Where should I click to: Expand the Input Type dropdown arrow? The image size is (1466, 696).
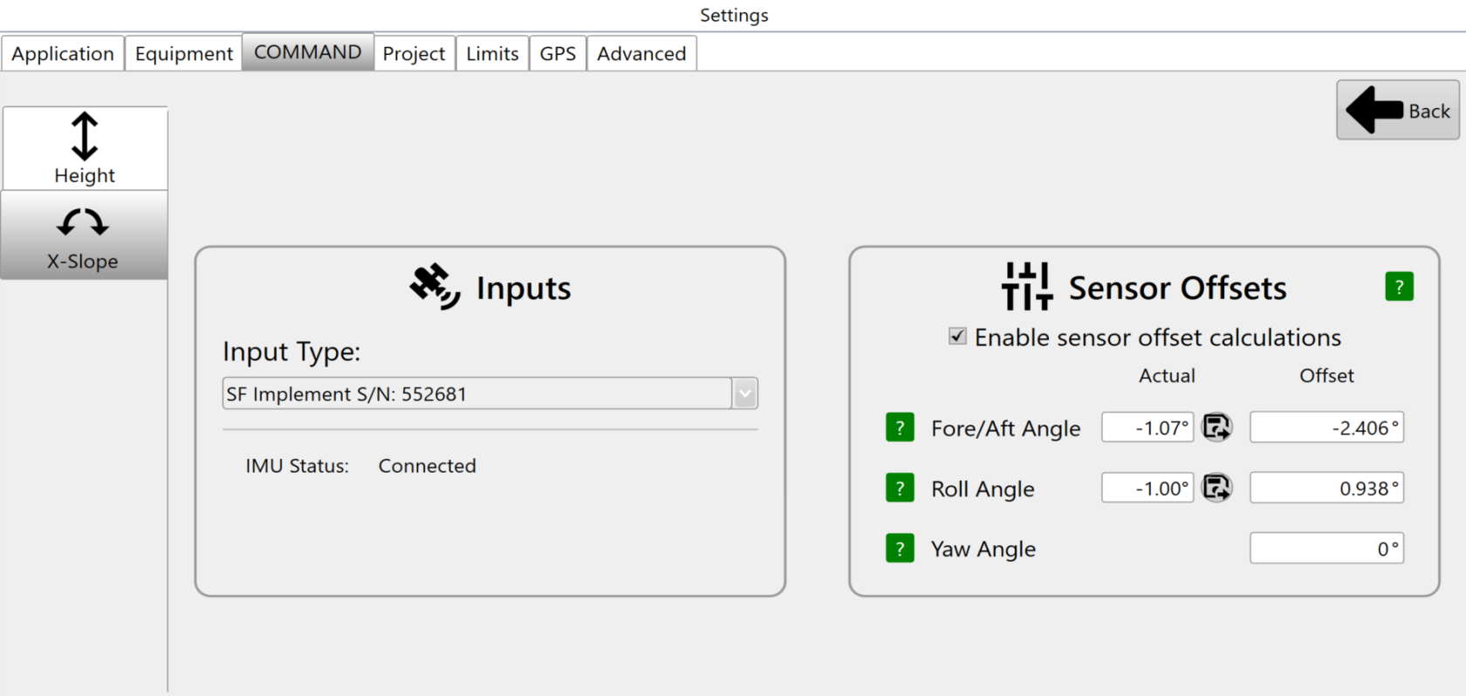pyautogui.click(x=744, y=393)
